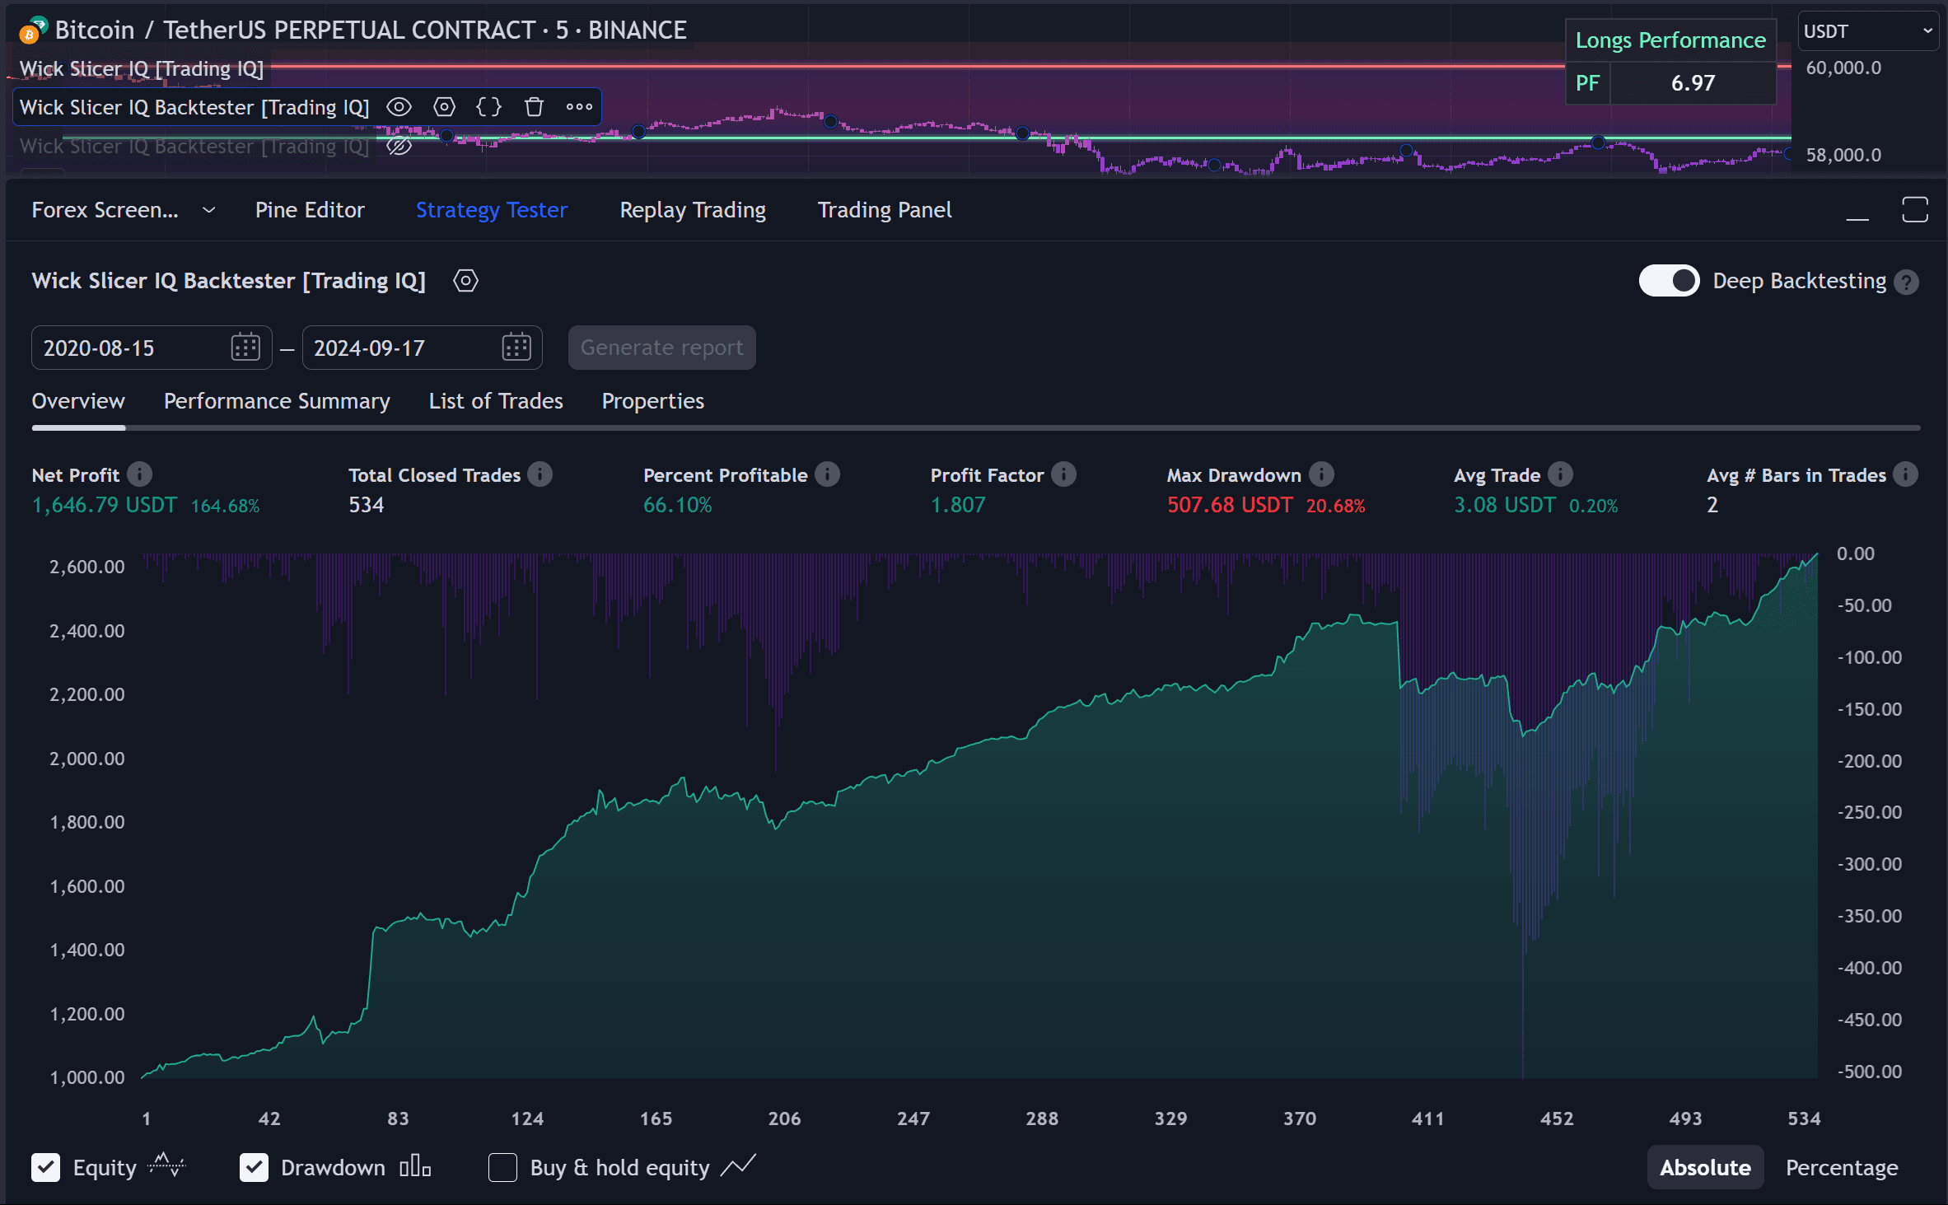
Task: Show info for Percent Profitable
Action: (828, 474)
